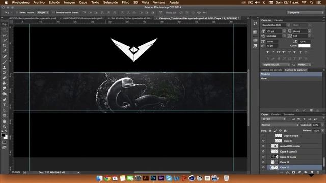
Task: Select the Crop tool
Action: [x=4, y=46]
